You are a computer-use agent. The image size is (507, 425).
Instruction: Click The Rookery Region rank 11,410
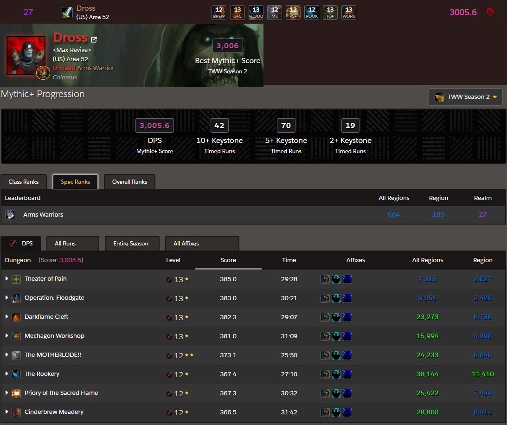483,374
